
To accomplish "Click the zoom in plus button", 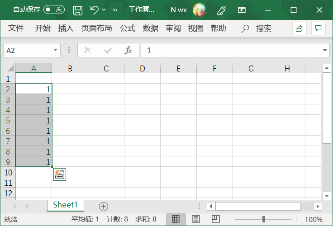I will click(296, 219).
